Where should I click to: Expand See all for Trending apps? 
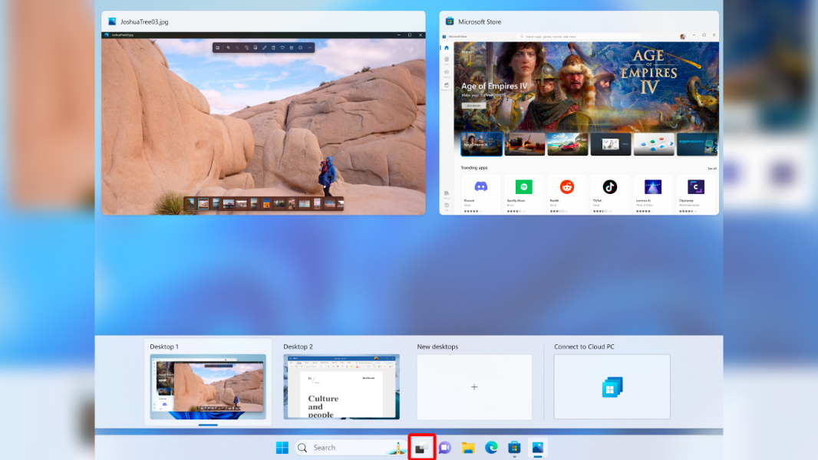point(714,167)
